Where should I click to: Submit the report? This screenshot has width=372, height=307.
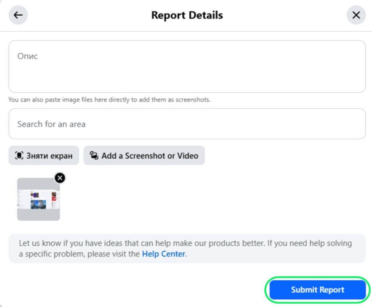click(x=317, y=290)
